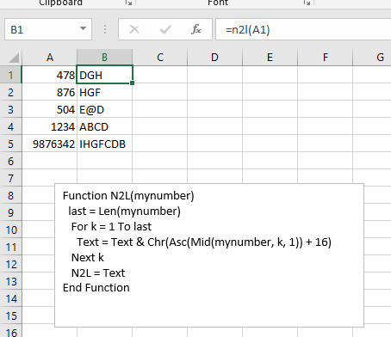This screenshot has width=391, height=337.
Task: Click the formula bar resize dots handle
Action: (x=105, y=29)
